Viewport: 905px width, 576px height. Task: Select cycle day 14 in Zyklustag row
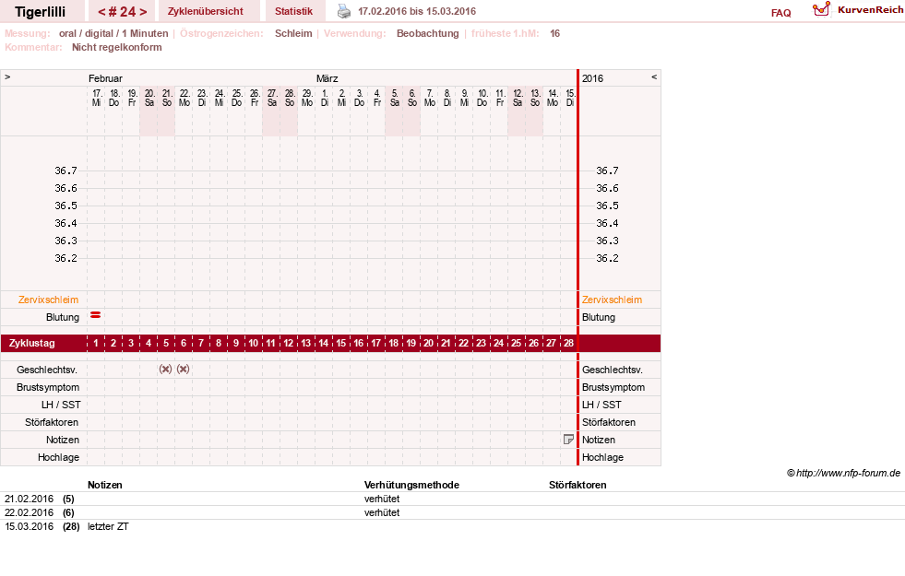point(323,343)
